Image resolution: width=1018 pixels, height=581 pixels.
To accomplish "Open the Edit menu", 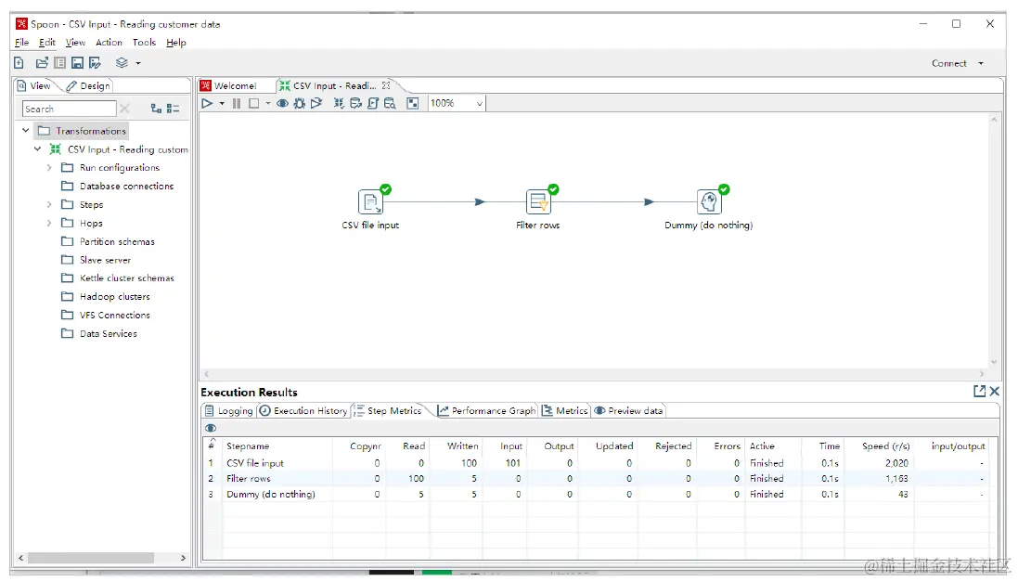I will point(46,42).
